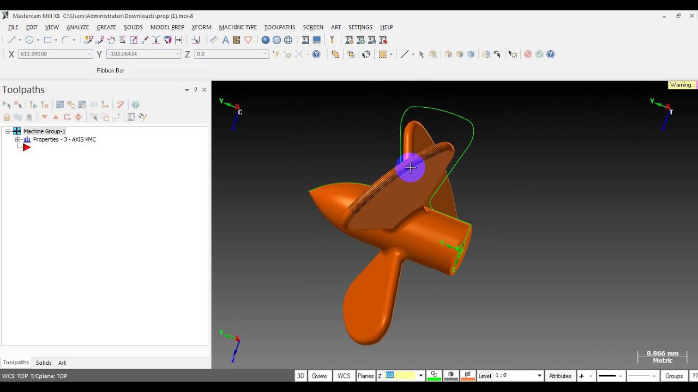Click the yellow tool manager icon

point(332,40)
